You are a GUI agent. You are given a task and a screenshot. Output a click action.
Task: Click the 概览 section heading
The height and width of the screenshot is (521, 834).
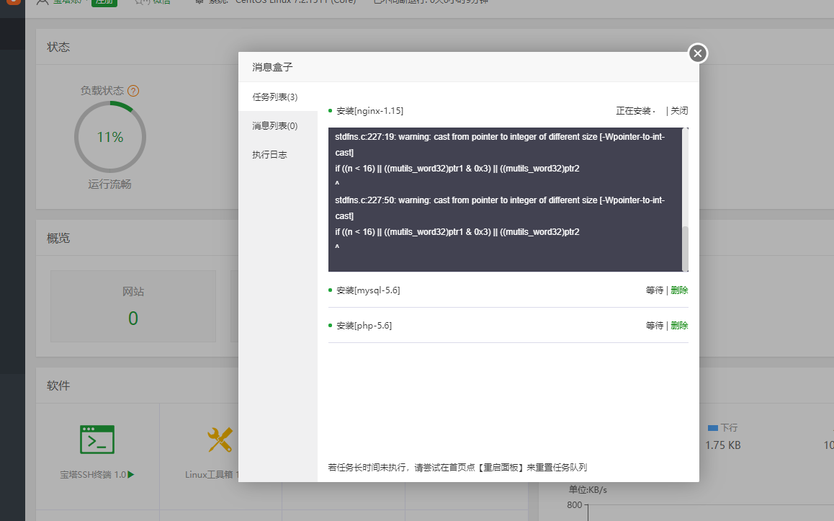58,238
